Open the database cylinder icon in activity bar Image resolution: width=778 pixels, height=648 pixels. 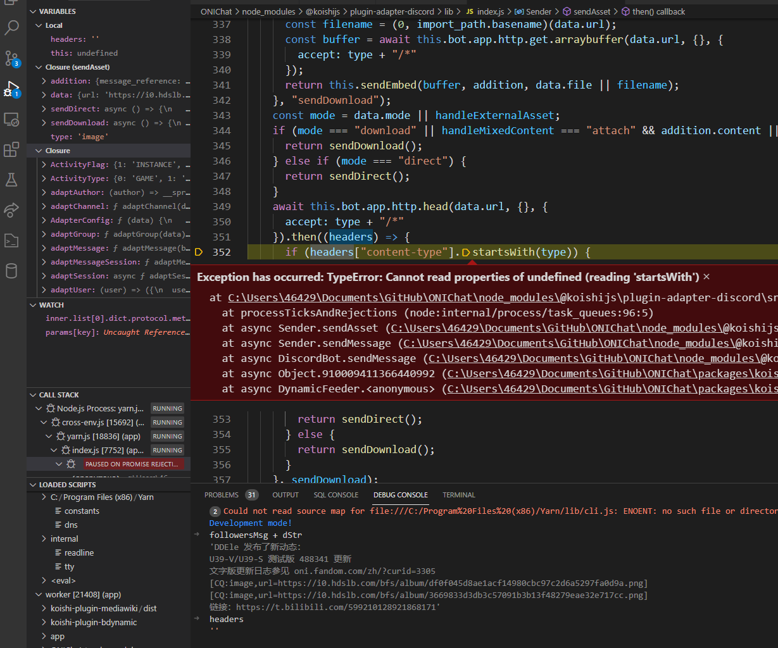pyautogui.click(x=11, y=271)
